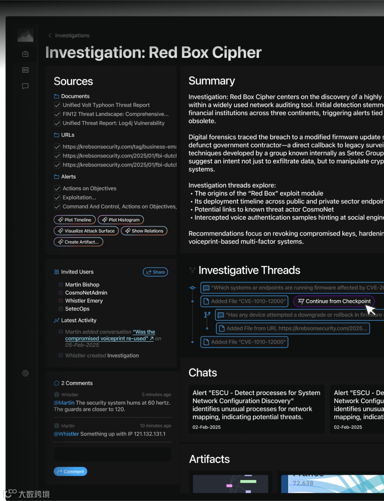
Task: Open settings gear in left sidebar
Action: 25,373
